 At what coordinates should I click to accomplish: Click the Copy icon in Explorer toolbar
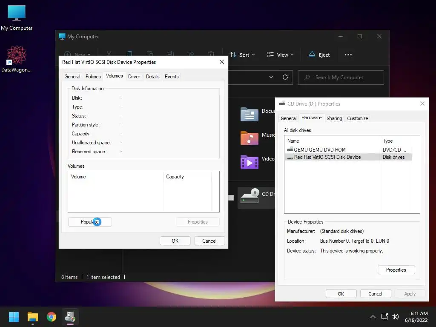pyautogui.click(x=129, y=54)
